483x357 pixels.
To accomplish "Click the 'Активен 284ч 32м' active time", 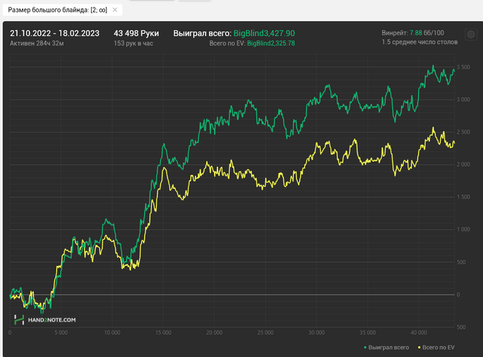I will (x=37, y=43).
